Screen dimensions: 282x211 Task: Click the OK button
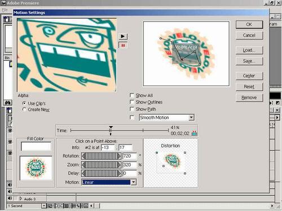pyautogui.click(x=249, y=24)
